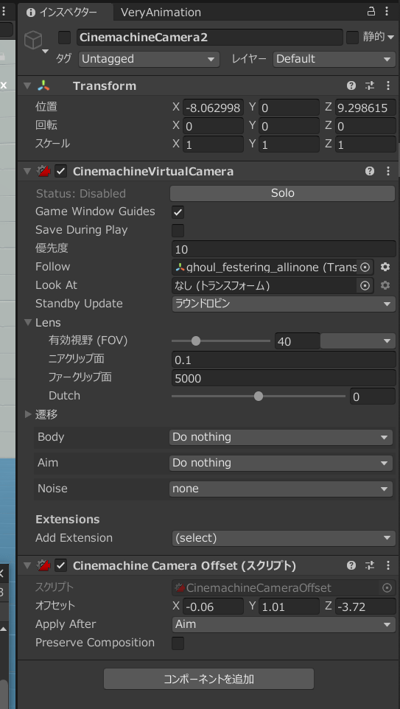The height and width of the screenshot is (709, 400).
Task: Click the CinemachineVirtualCamera component icon
Action: [43, 172]
